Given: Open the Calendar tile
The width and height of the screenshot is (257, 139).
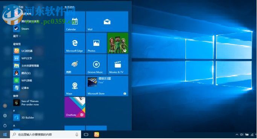Looking at the screenshot, I should 75,22.
